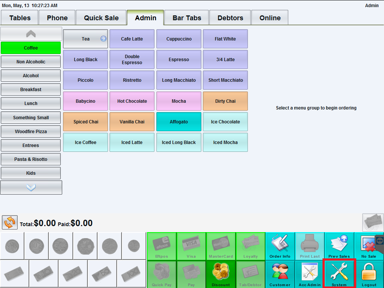The image size is (384, 288).
Task: Apply a Discount using the coins icon
Action: coord(220,273)
